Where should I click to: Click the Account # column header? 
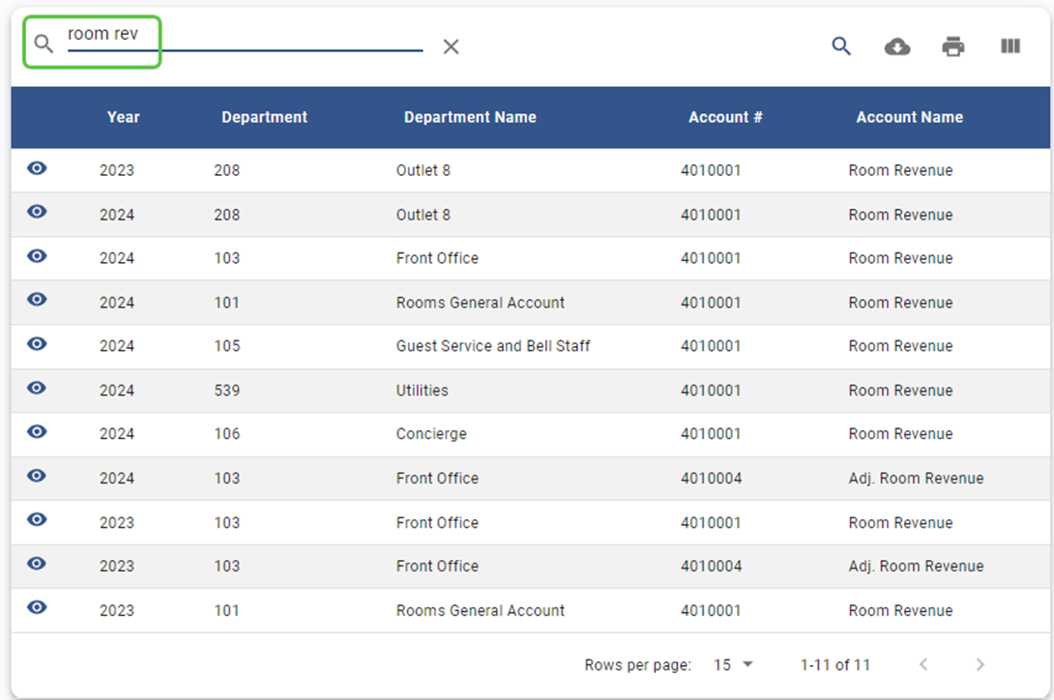pyautogui.click(x=725, y=117)
